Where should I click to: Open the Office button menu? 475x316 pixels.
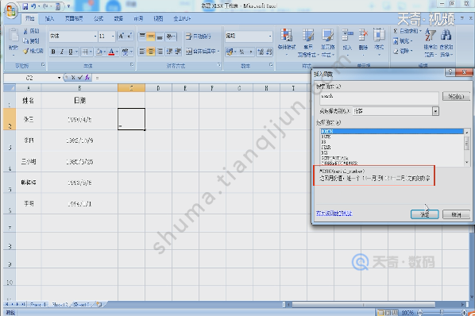(10, 11)
